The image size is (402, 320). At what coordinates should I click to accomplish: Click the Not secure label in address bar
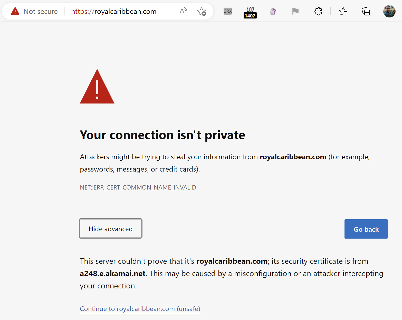click(x=41, y=12)
